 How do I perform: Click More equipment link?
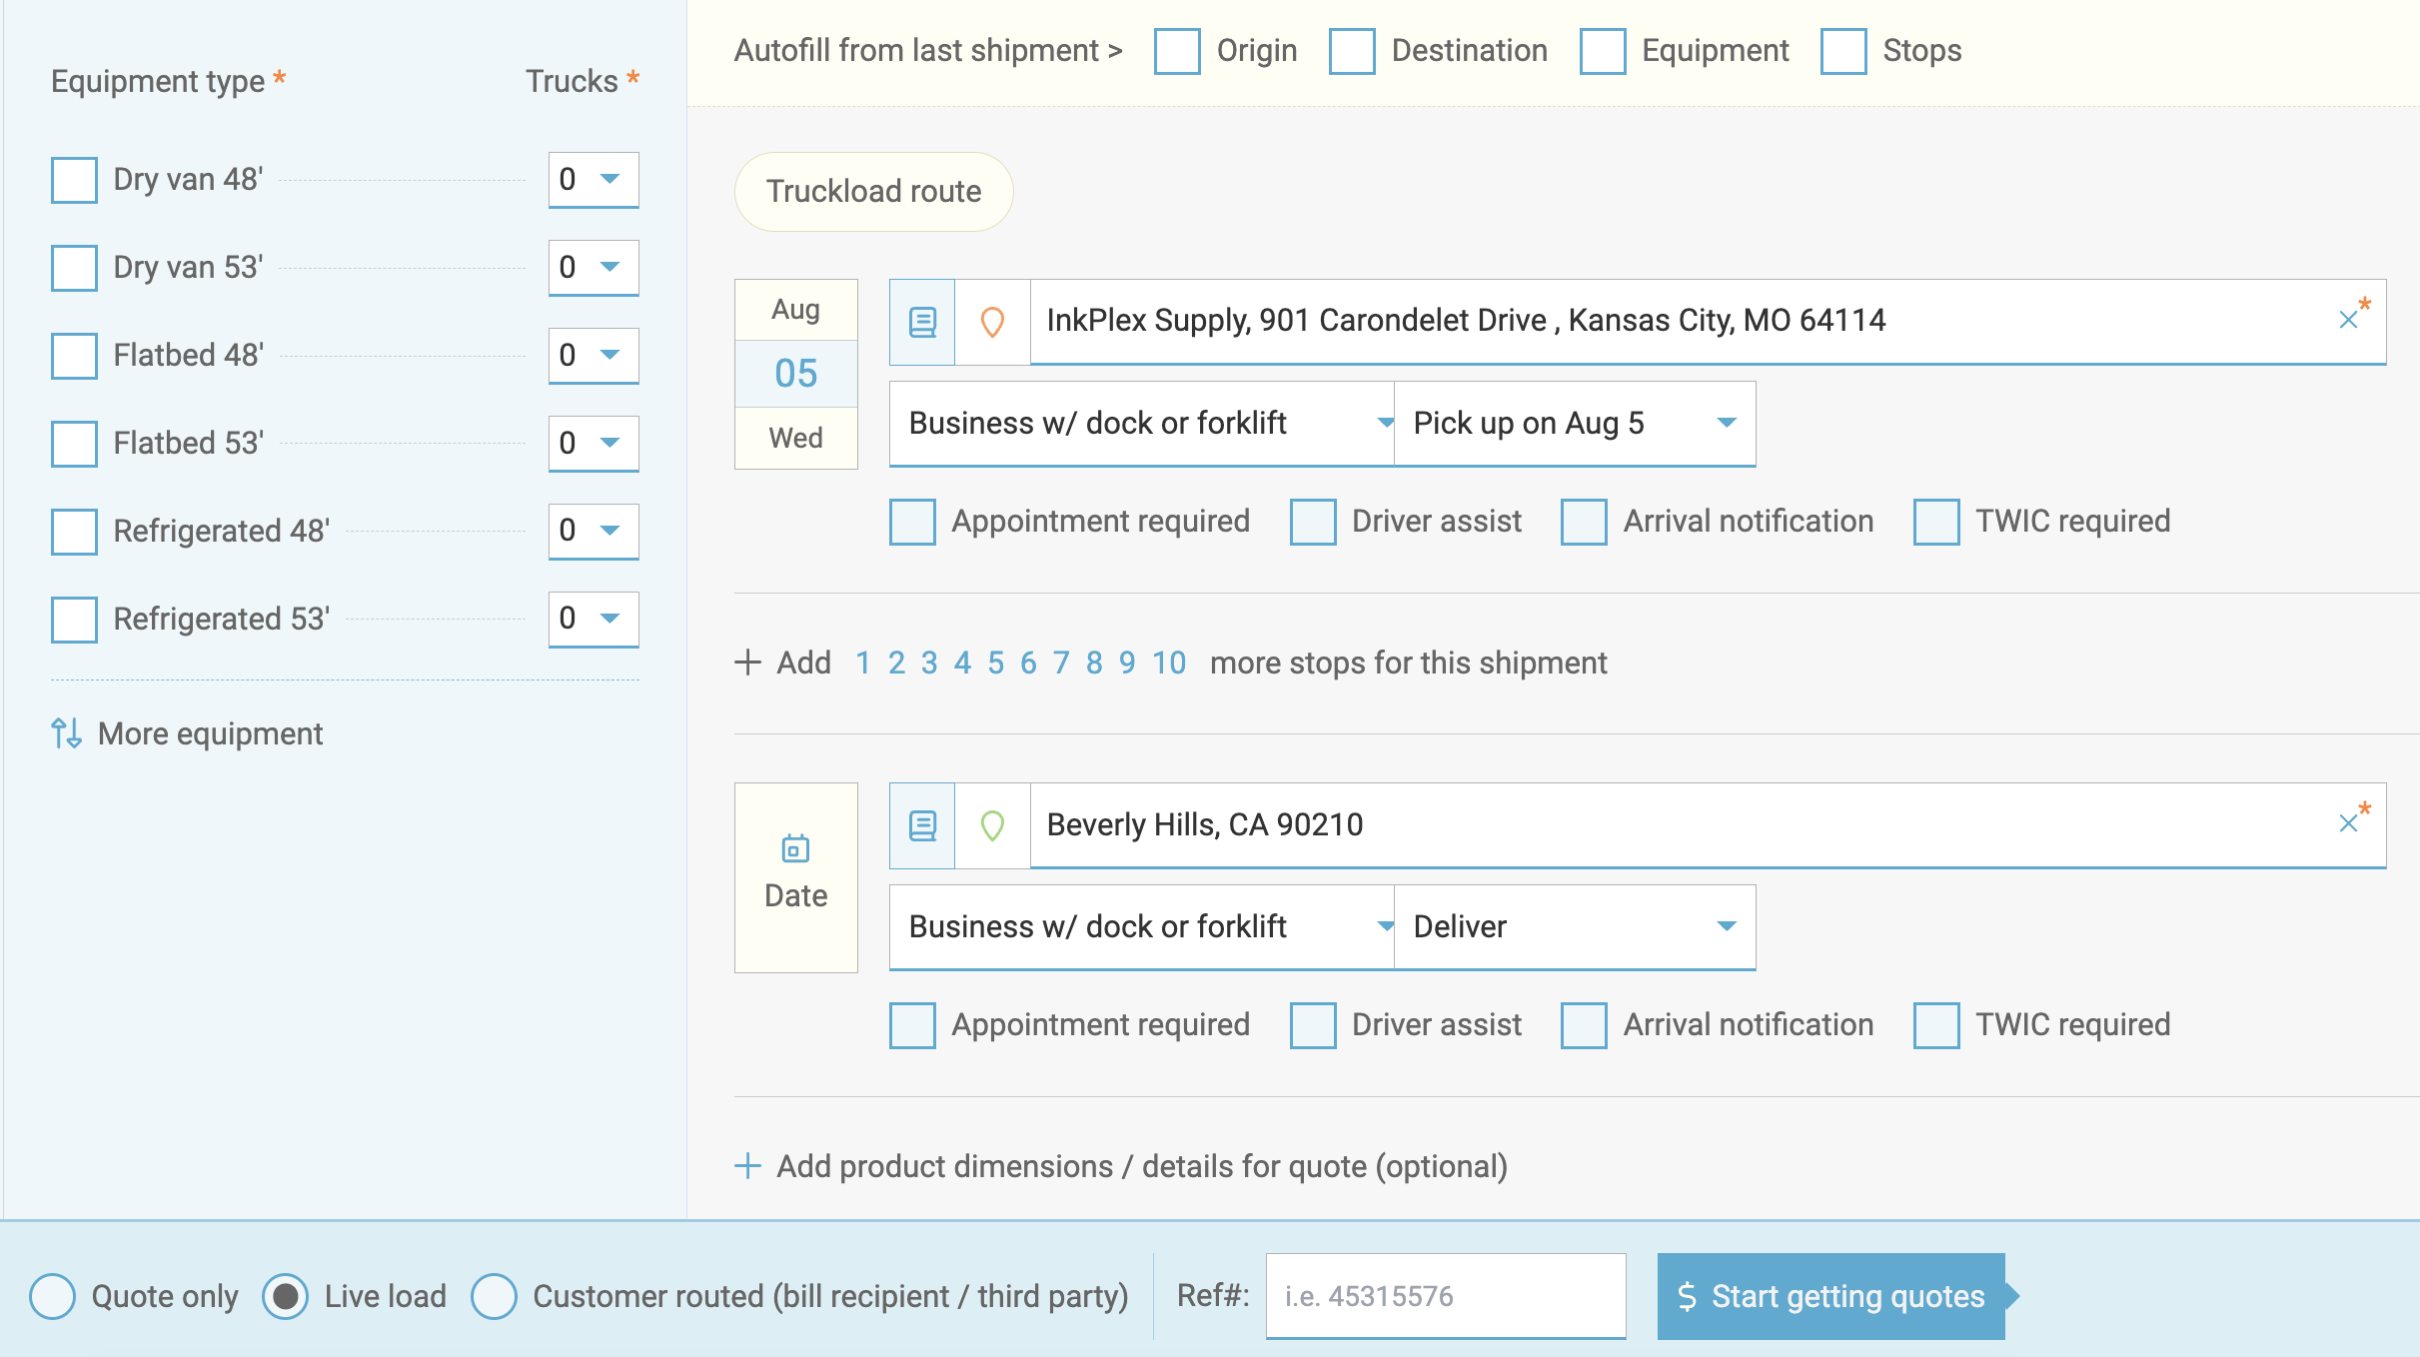211,734
